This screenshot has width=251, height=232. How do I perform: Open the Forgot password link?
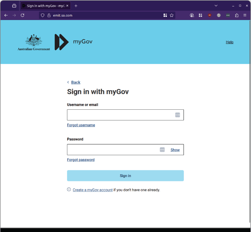[x=81, y=160]
